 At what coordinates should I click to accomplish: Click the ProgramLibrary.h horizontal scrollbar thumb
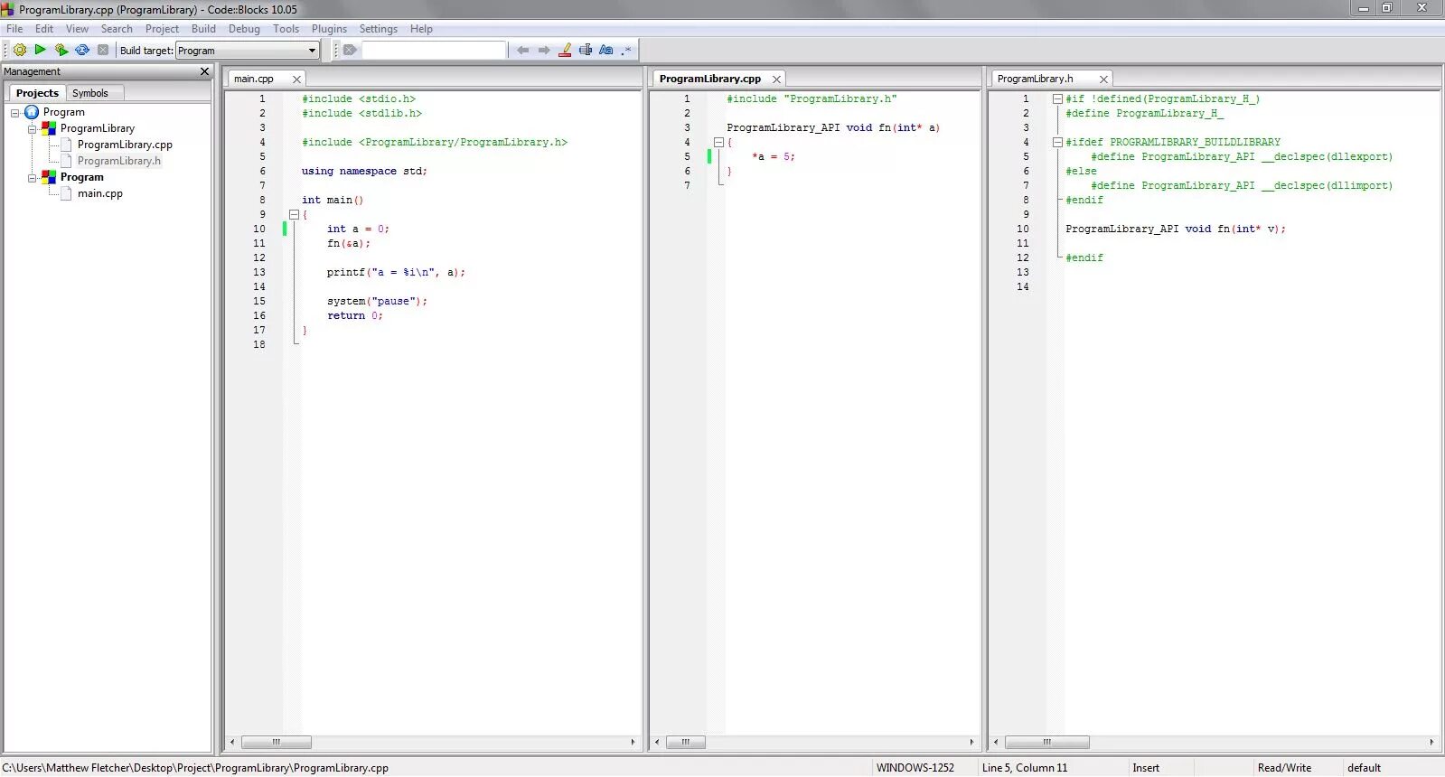tap(1046, 742)
